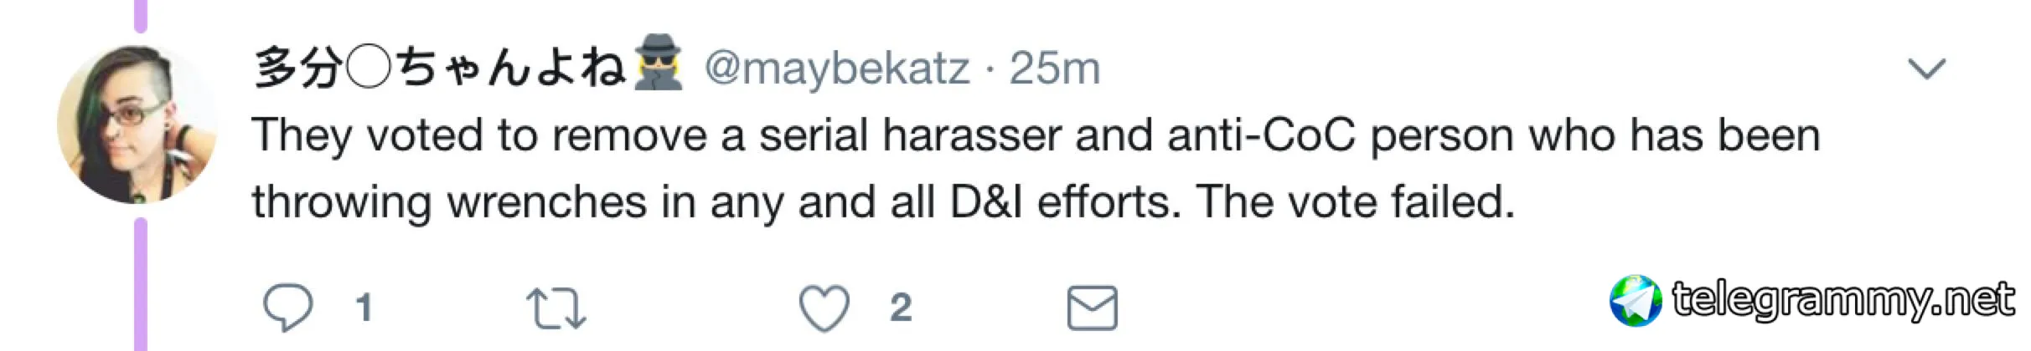This screenshot has height=351, width=2031.
Task: Click the sentence 'The vote failed.'
Action: click(x=1356, y=201)
